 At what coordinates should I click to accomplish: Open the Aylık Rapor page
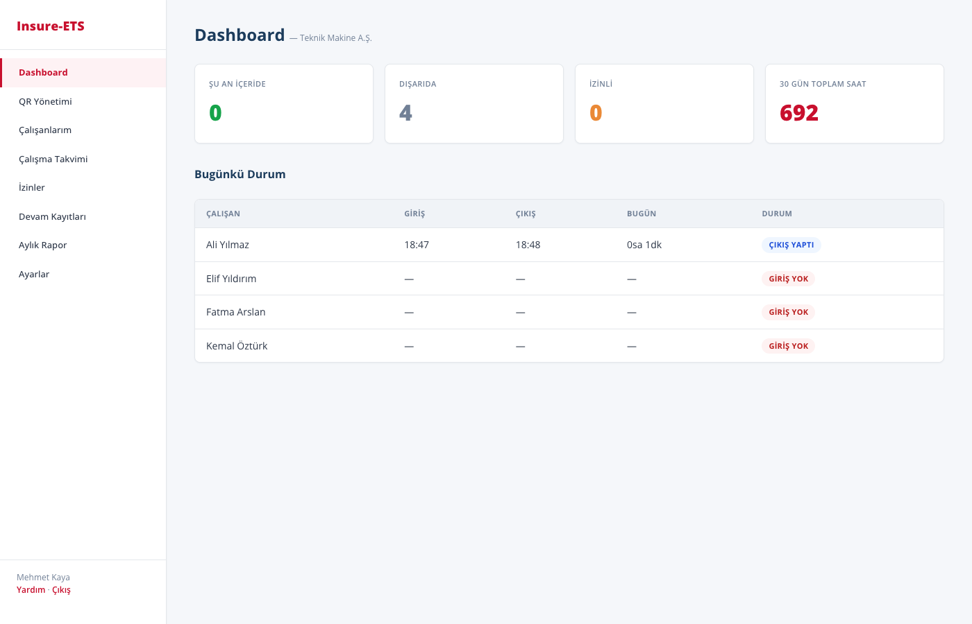(x=43, y=245)
